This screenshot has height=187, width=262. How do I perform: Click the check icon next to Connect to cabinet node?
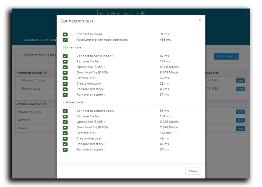click(65, 111)
